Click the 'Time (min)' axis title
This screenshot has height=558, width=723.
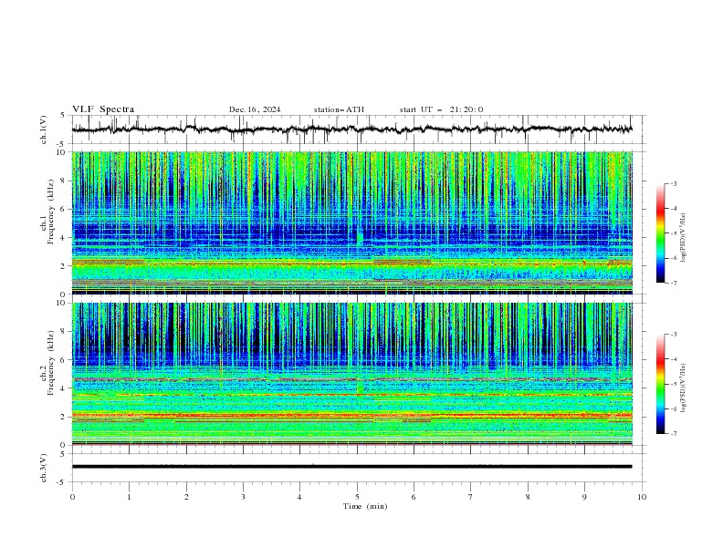(x=365, y=506)
